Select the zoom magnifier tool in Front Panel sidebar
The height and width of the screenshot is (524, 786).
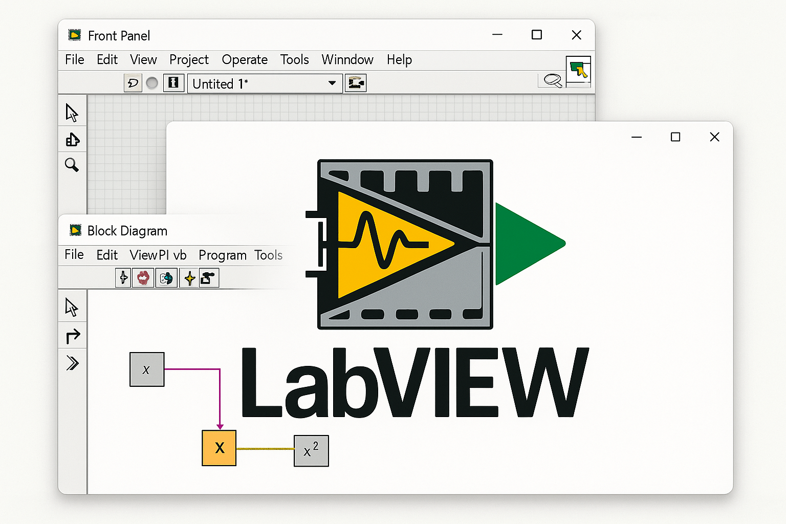72,165
